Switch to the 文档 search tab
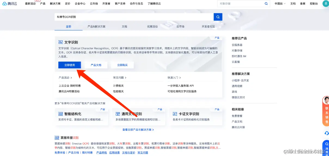The width and height of the screenshot is (329, 156). point(124,27)
